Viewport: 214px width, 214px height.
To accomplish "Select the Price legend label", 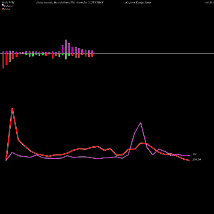I will click(7, 9).
